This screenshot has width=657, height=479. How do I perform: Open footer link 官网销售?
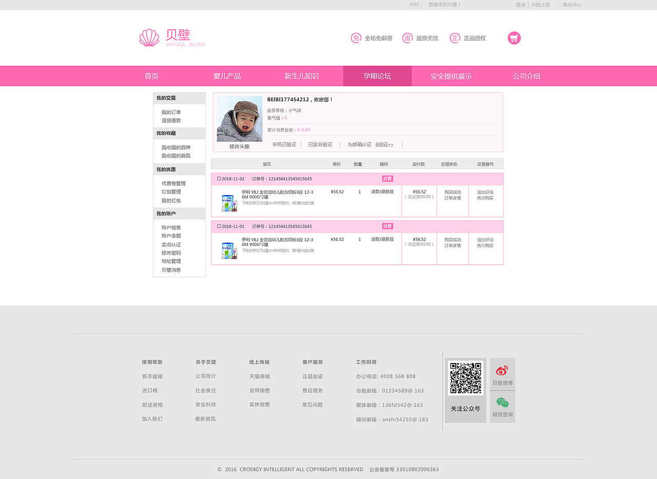tap(260, 391)
